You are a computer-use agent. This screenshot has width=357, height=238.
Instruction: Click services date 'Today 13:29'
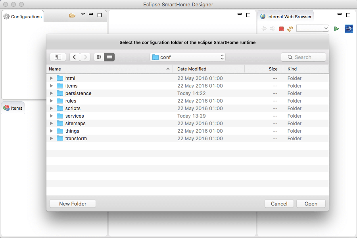point(192,116)
